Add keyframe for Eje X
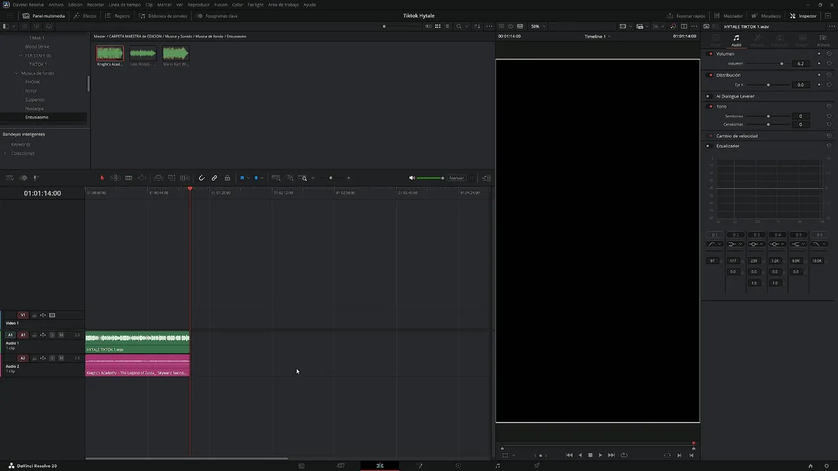This screenshot has height=471, width=838. 819,84
